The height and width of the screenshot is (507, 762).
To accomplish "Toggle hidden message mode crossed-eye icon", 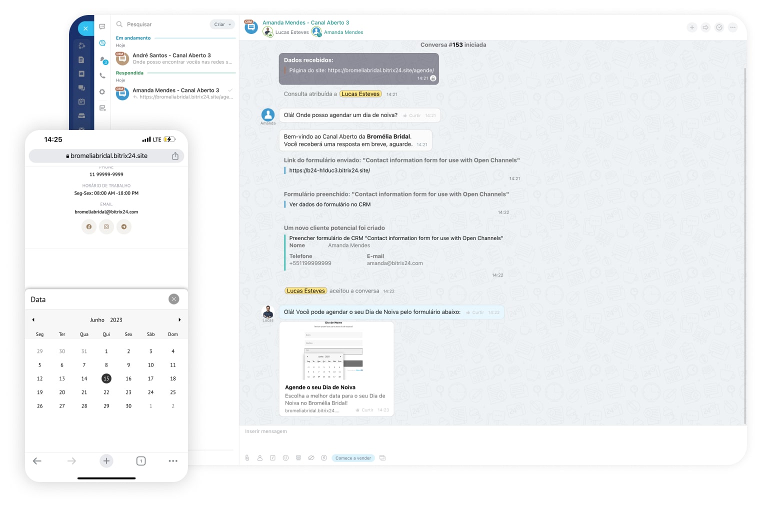I will point(311,458).
